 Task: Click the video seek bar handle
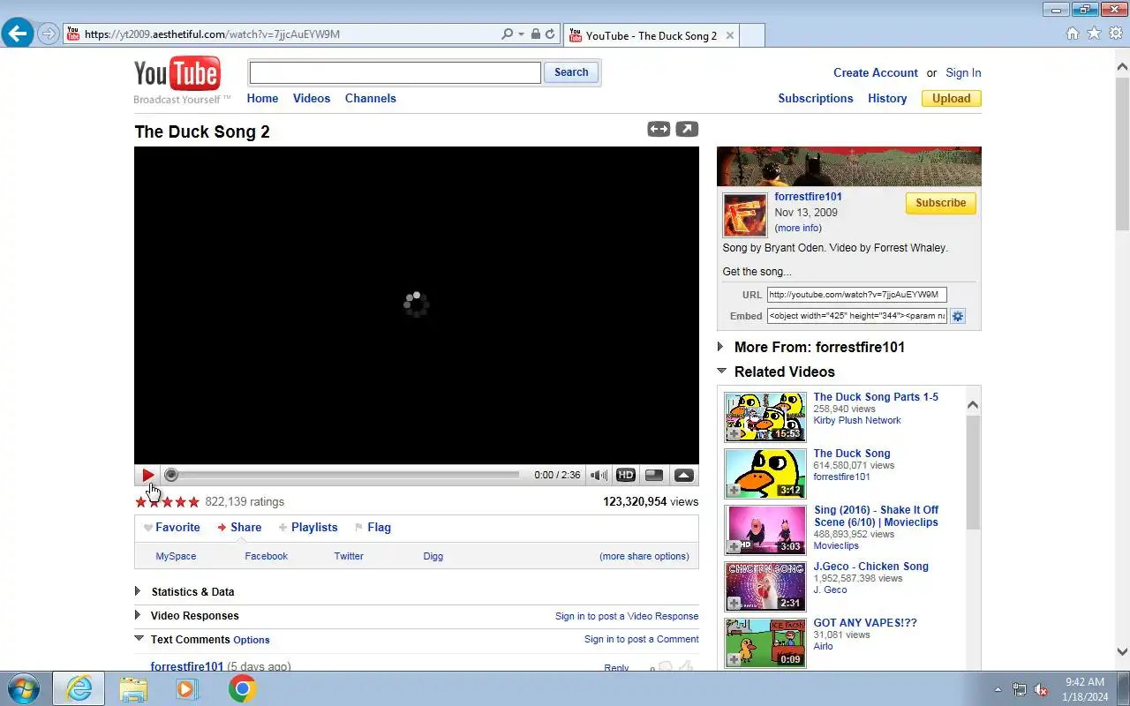171,475
